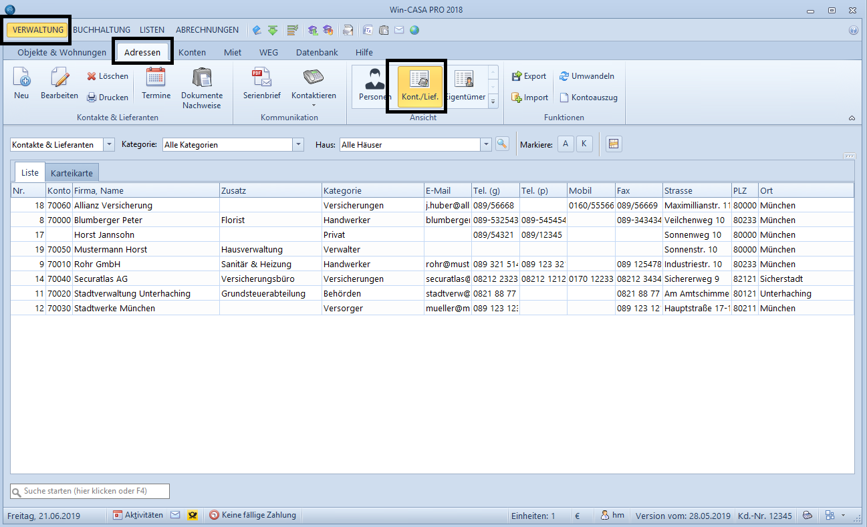Viewport: 867px width, 527px height.
Task: Open the status bar layout dropdown arrow
Action: pyautogui.click(x=843, y=515)
